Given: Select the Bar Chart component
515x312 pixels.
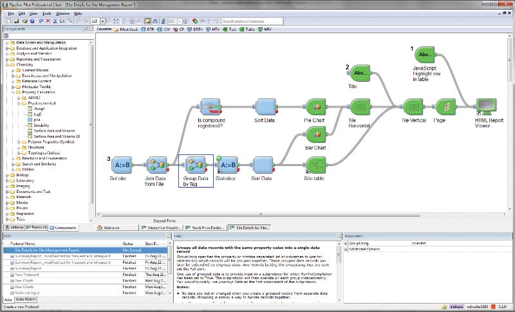Looking at the screenshot, I should [315, 134].
